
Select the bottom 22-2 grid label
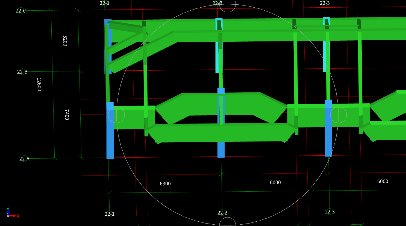tap(222, 213)
